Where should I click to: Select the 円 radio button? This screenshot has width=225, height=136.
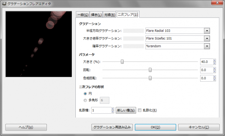pos(85,94)
